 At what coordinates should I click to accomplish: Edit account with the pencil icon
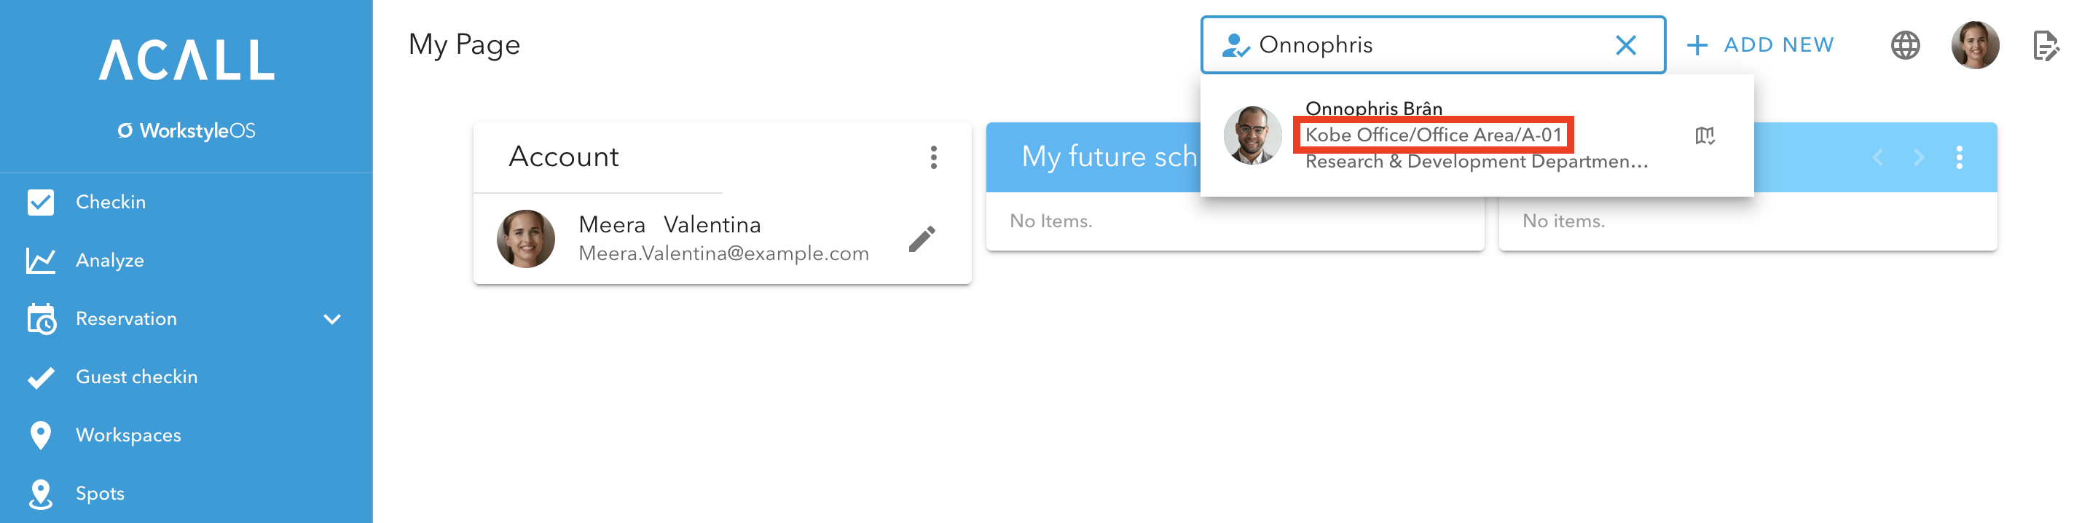(922, 239)
